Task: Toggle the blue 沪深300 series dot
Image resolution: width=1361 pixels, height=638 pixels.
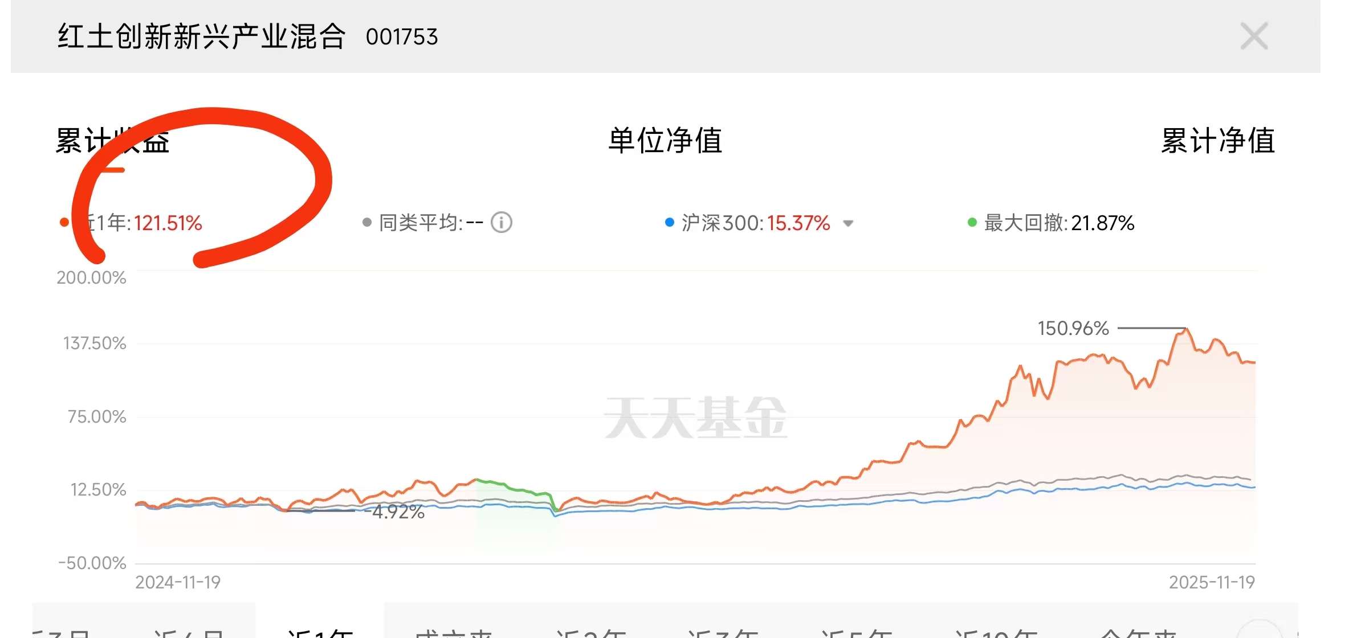Action: click(670, 222)
